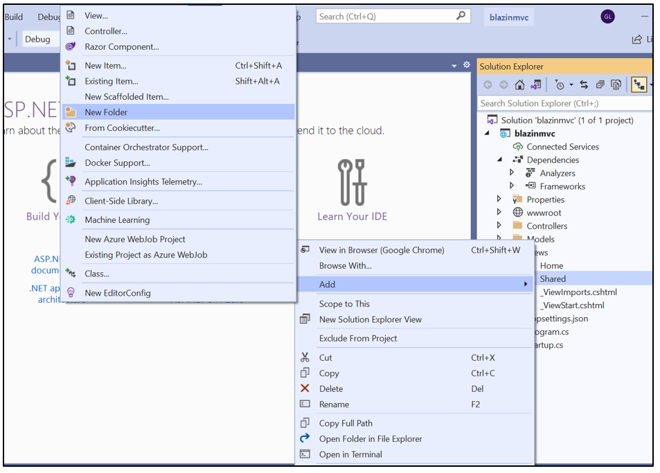
Task: Click Open Folder in File Explorer
Action: point(370,439)
